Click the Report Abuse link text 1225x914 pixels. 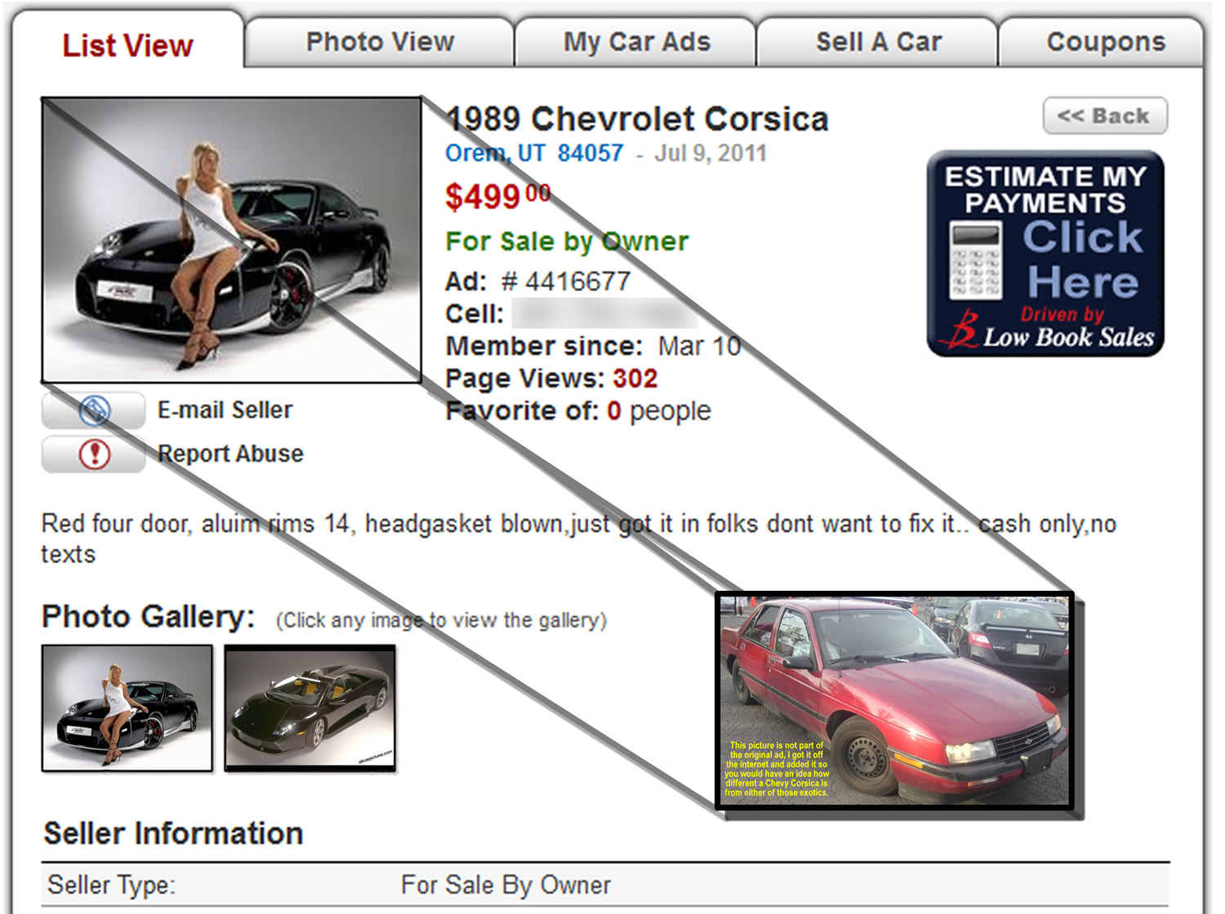[230, 454]
